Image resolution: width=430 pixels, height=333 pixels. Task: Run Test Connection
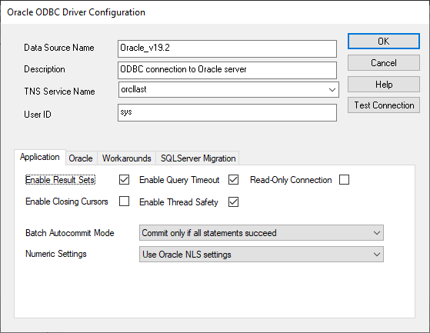383,105
